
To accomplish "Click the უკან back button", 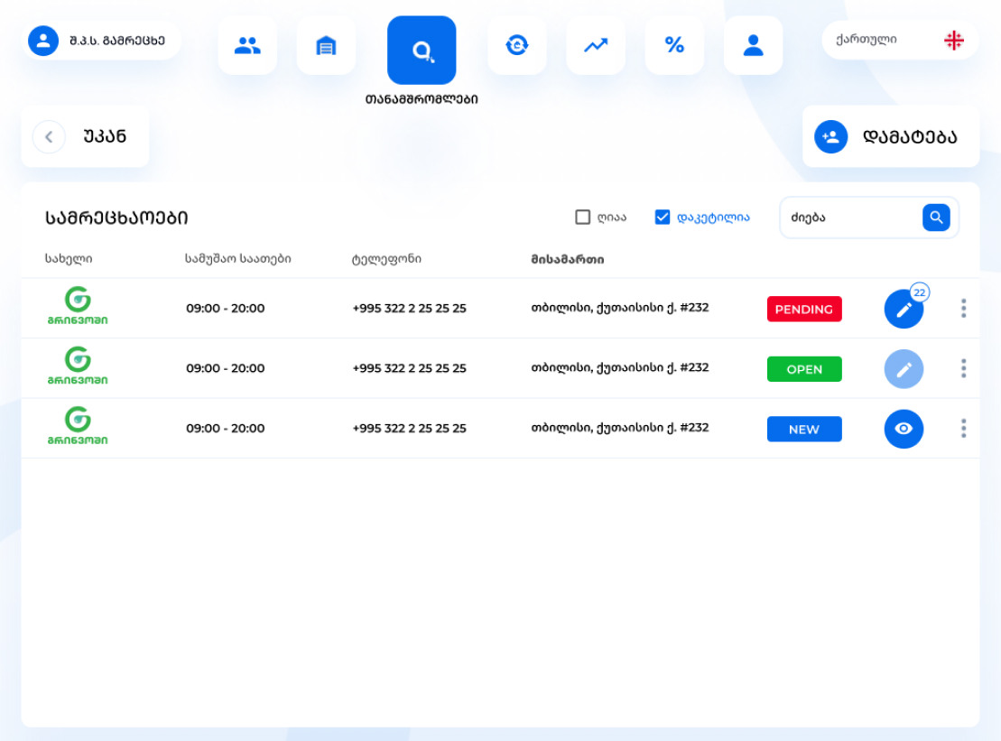I will [x=86, y=137].
